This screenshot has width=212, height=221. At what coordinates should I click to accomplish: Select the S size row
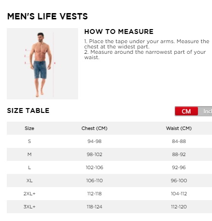click(x=109, y=142)
